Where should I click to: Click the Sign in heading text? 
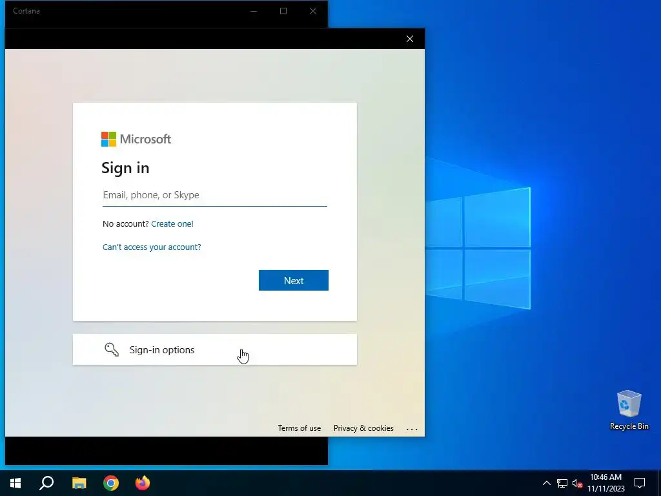(x=125, y=169)
